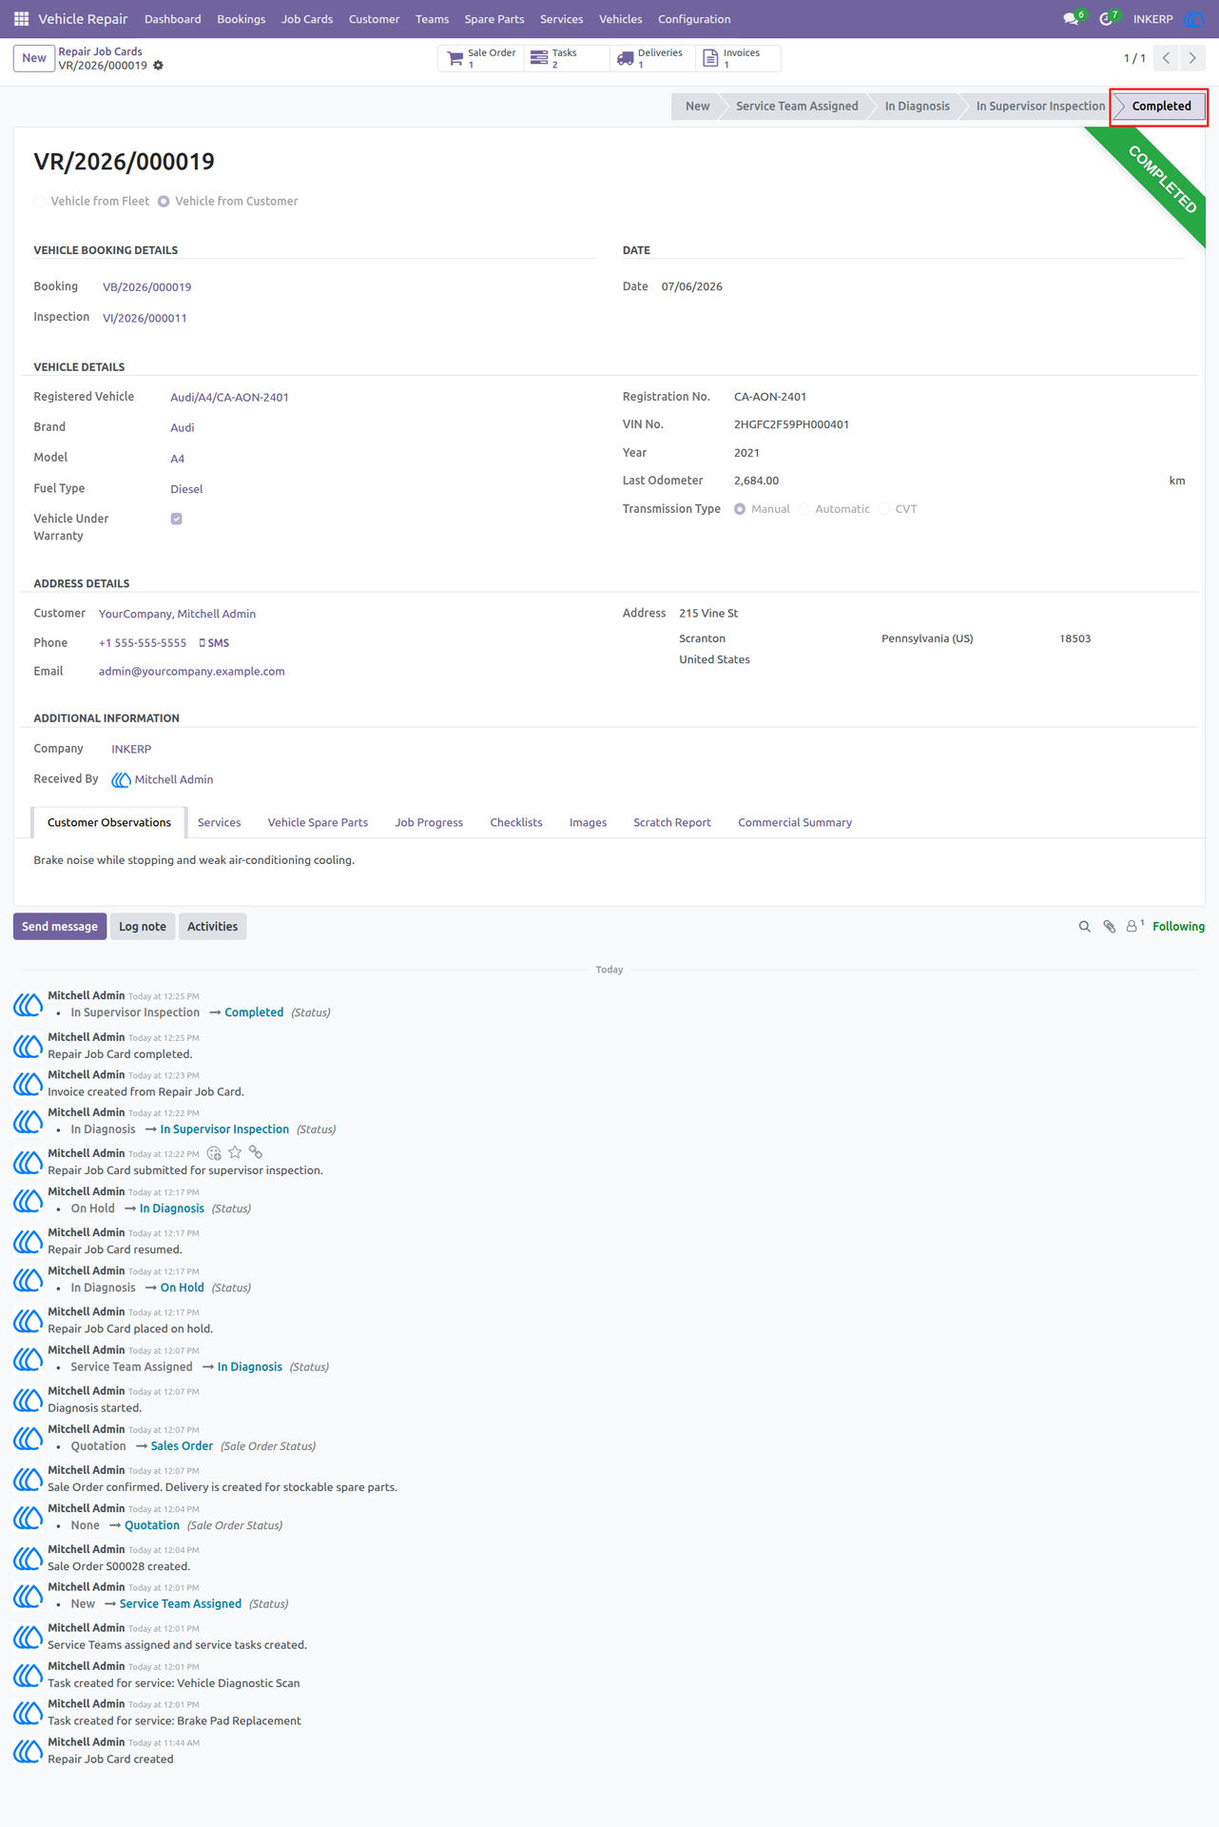Click the Send message button

(x=60, y=927)
